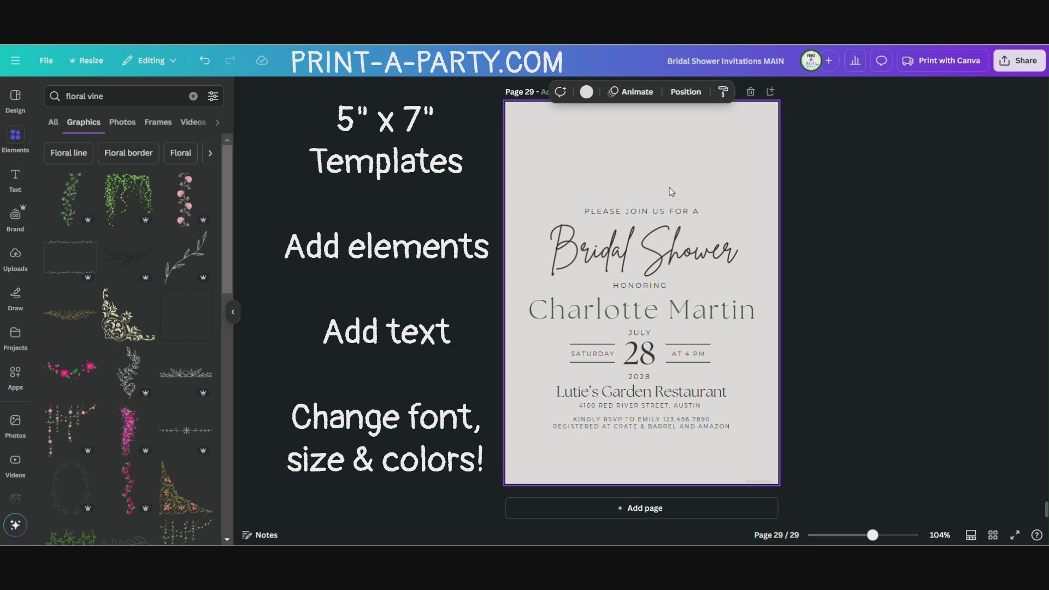The height and width of the screenshot is (590, 1049).
Task: Switch to the Videos results tab
Action: tap(193, 122)
